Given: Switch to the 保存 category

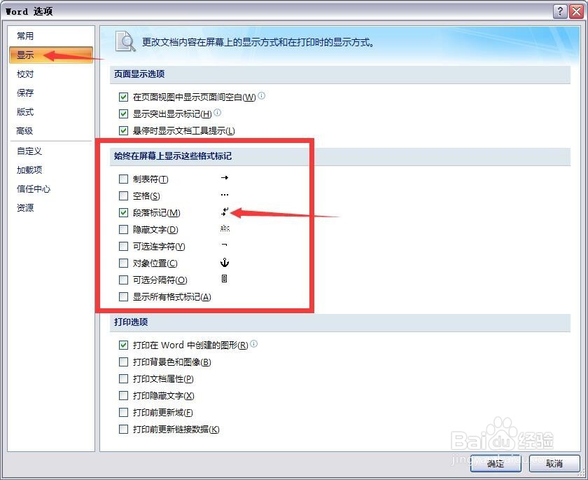Looking at the screenshot, I should [25, 92].
